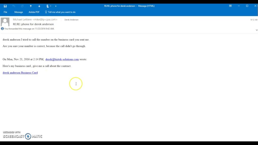
Task: Click the Derek Anderson recipient name
Action: (71, 20)
